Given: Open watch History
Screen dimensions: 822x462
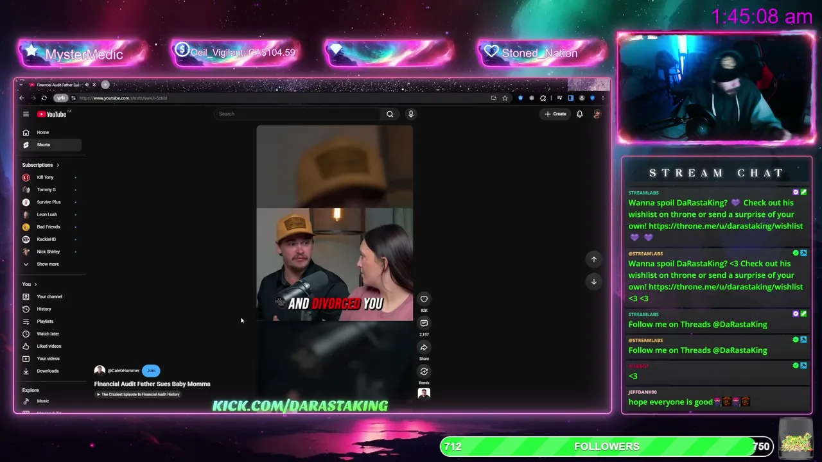Looking at the screenshot, I should (x=49, y=309).
